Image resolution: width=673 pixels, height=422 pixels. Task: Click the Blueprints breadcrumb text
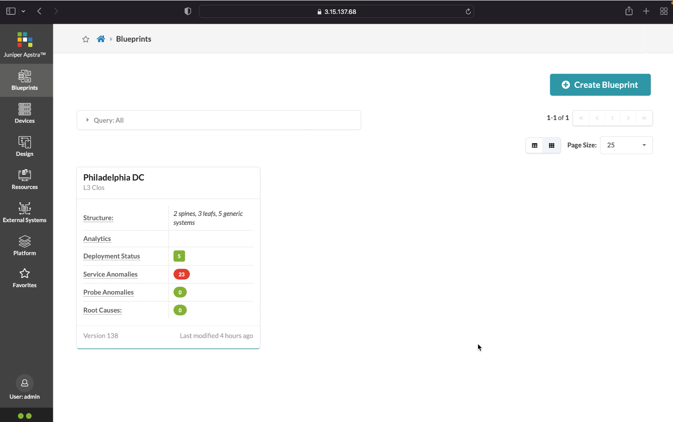(134, 39)
